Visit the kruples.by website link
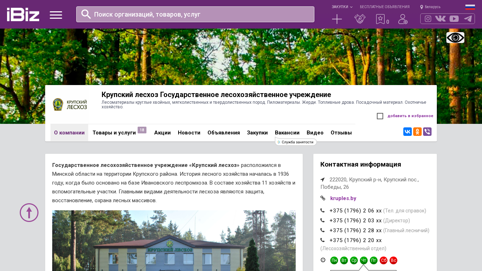The width and height of the screenshot is (482, 271). [343, 198]
